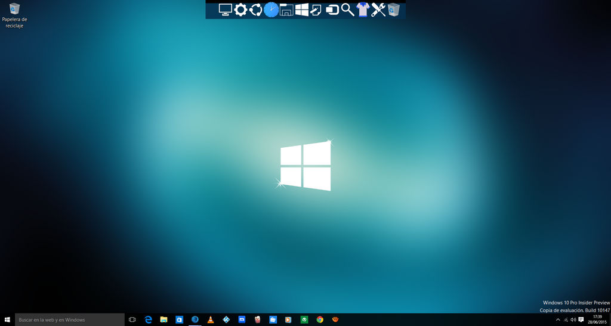
Task: Click the Windows logo icon in top dock
Action: click(301, 10)
